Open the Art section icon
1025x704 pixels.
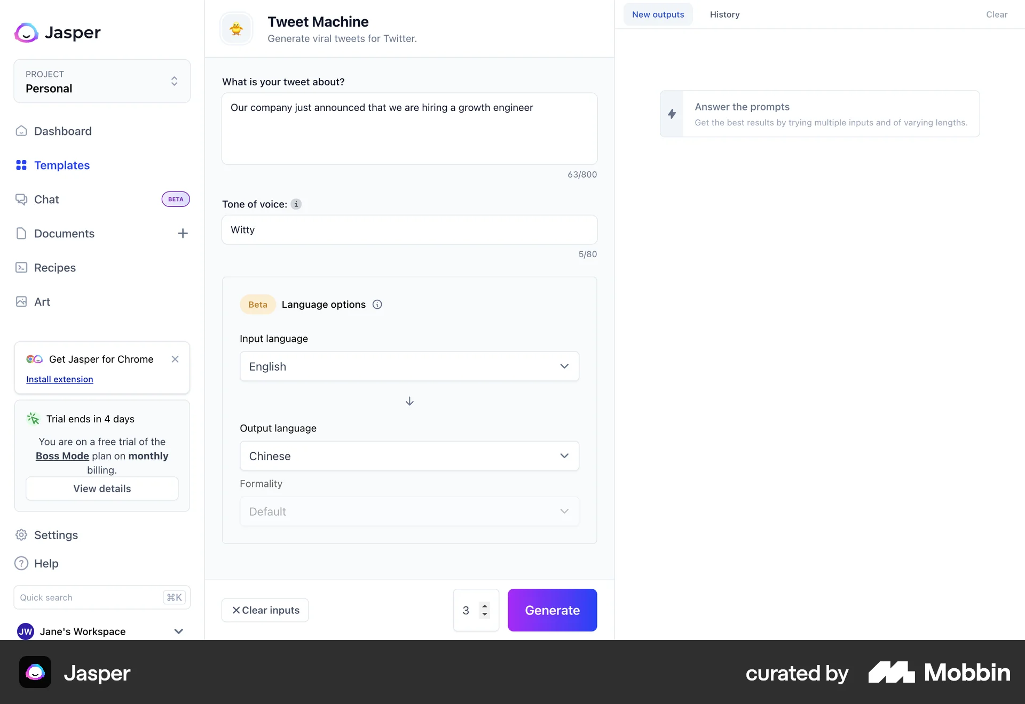coord(21,302)
